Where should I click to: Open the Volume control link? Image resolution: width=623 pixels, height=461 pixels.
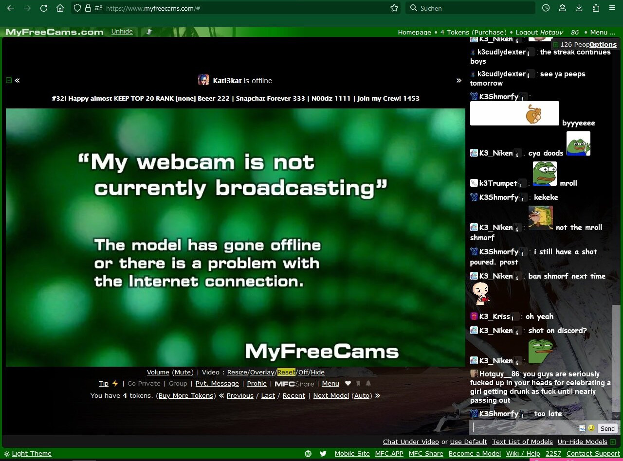(158, 372)
